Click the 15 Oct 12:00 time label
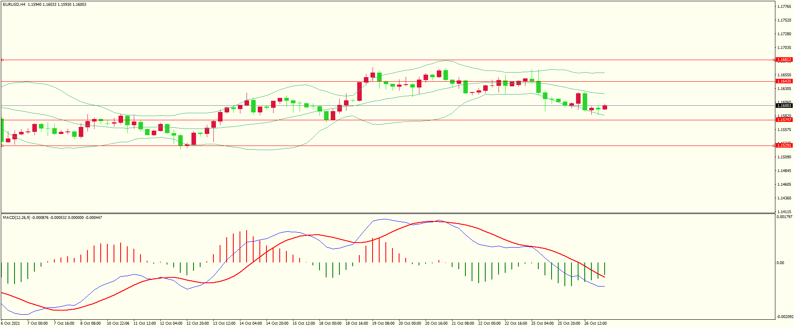Image resolution: width=794 pixels, height=328 pixels. pyautogui.click(x=304, y=323)
